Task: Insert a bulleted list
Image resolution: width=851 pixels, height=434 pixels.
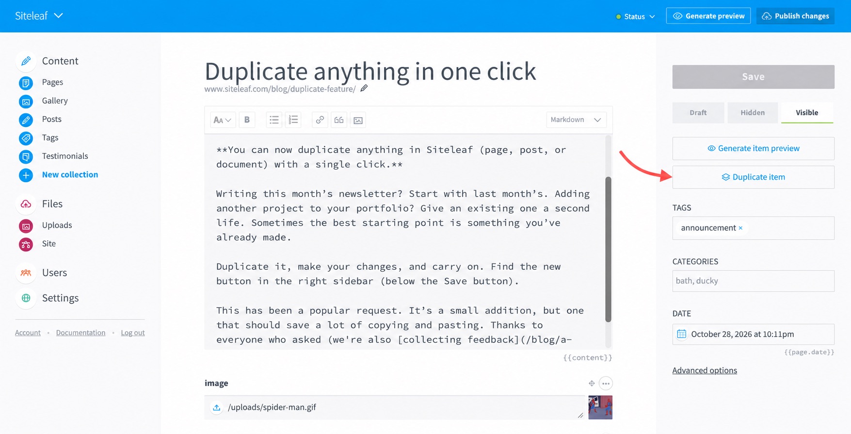Action: 274,120
